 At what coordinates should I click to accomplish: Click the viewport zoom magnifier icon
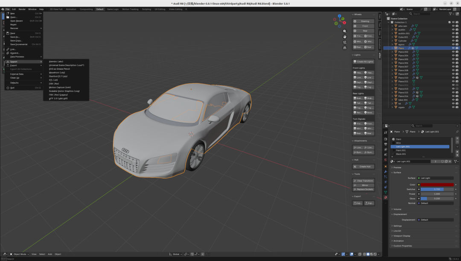coord(344,31)
